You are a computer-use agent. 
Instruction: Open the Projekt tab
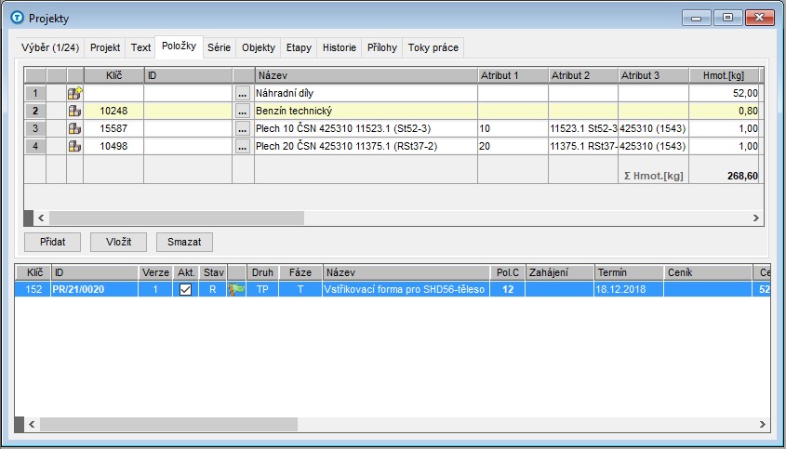[105, 47]
